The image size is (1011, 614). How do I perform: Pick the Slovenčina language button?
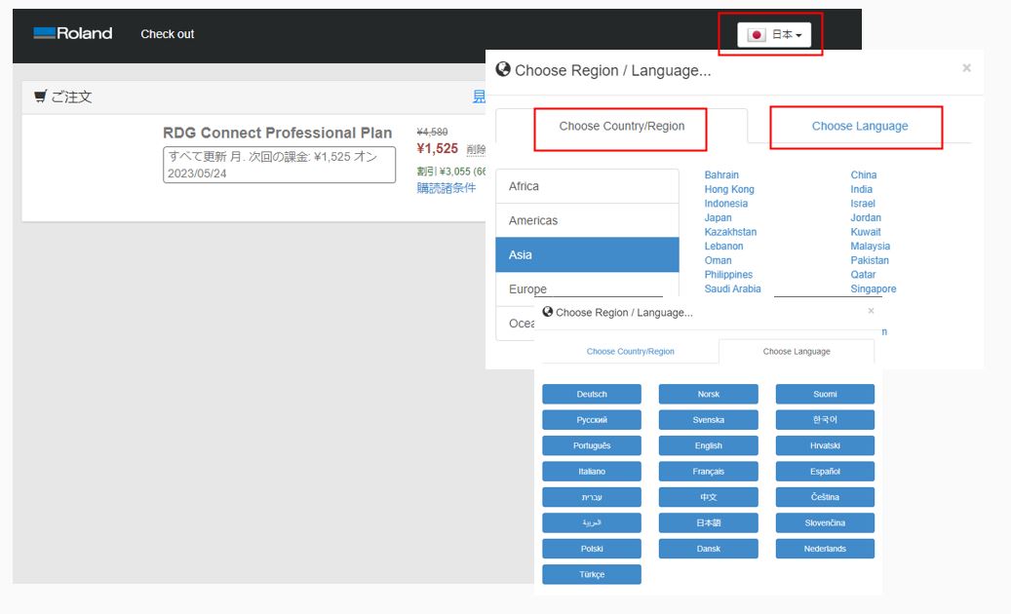click(825, 523)
